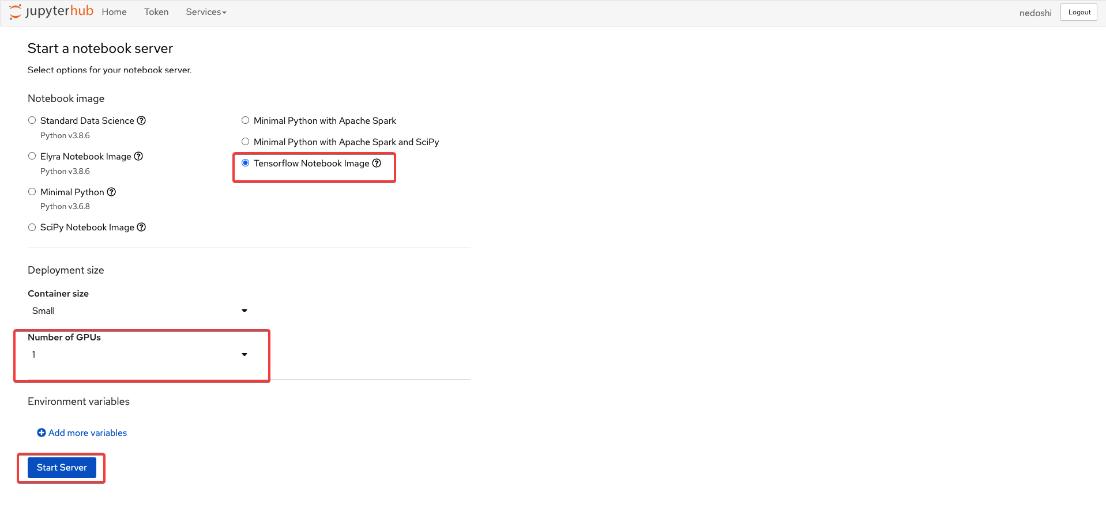Select Minimal Python with Apache Spark and SciPy

246,142
